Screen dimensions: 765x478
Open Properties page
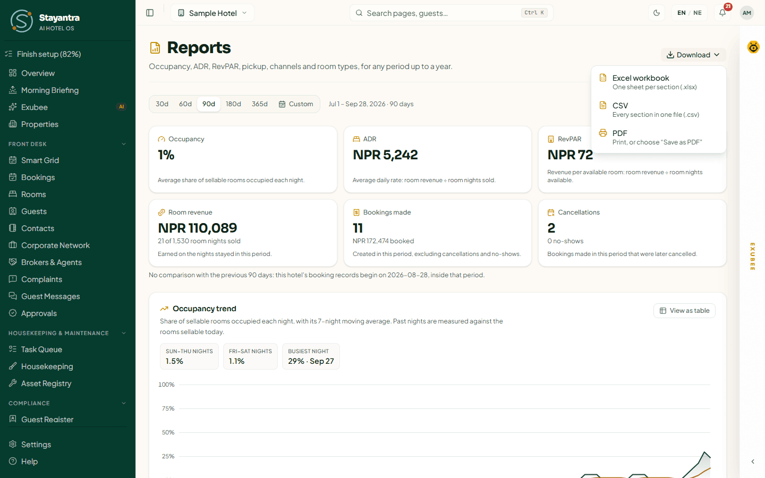pos(67,124)
